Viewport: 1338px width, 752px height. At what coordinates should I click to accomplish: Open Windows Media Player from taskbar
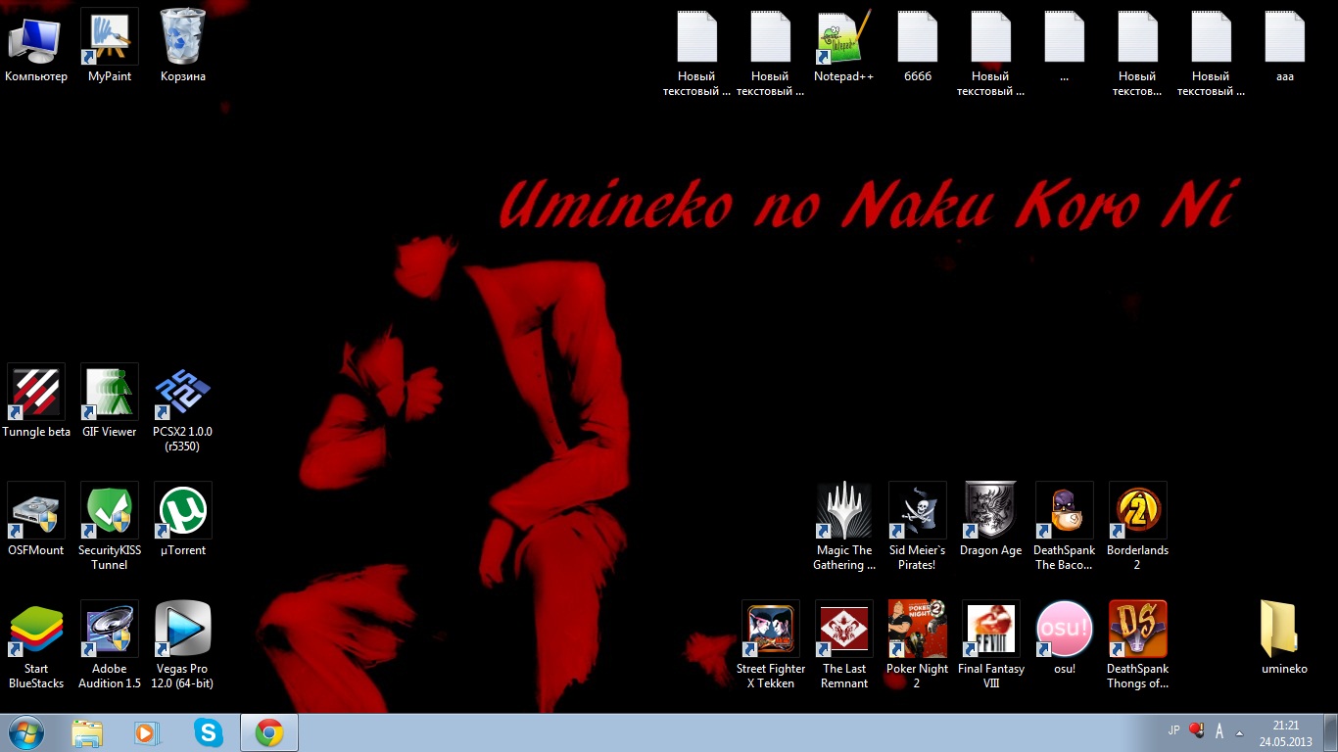pos(147,732)
